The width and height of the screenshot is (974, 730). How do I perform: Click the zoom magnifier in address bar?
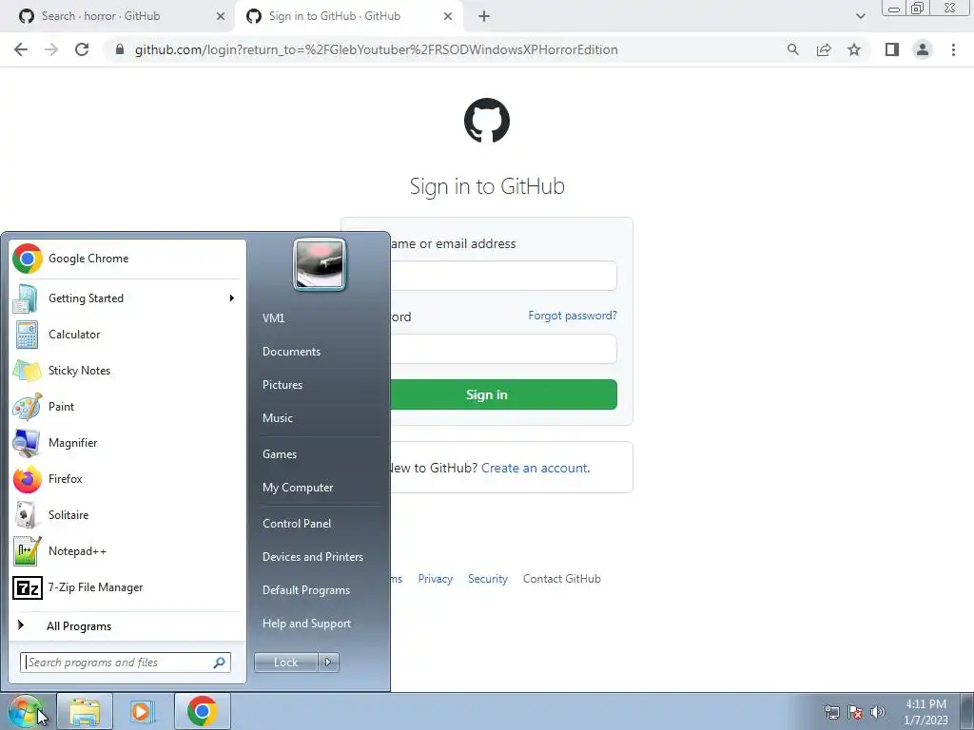pos(792,49)
